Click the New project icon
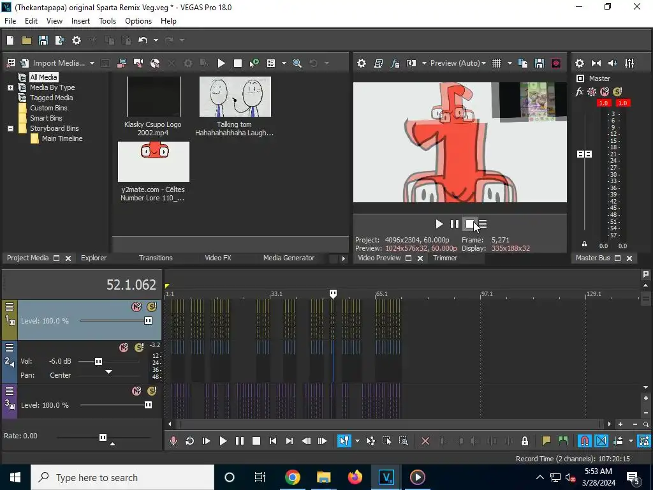 coord(10,40)
